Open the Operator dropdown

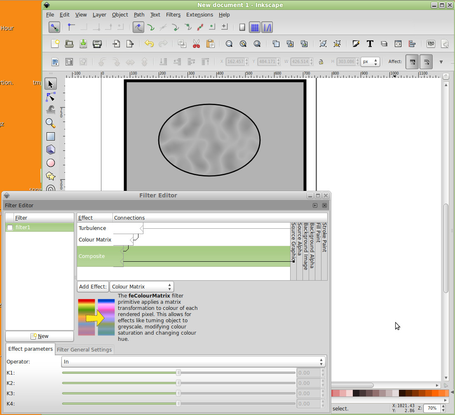193,362
